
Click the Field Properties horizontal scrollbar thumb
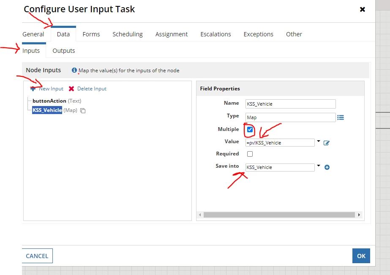(279, 215)
